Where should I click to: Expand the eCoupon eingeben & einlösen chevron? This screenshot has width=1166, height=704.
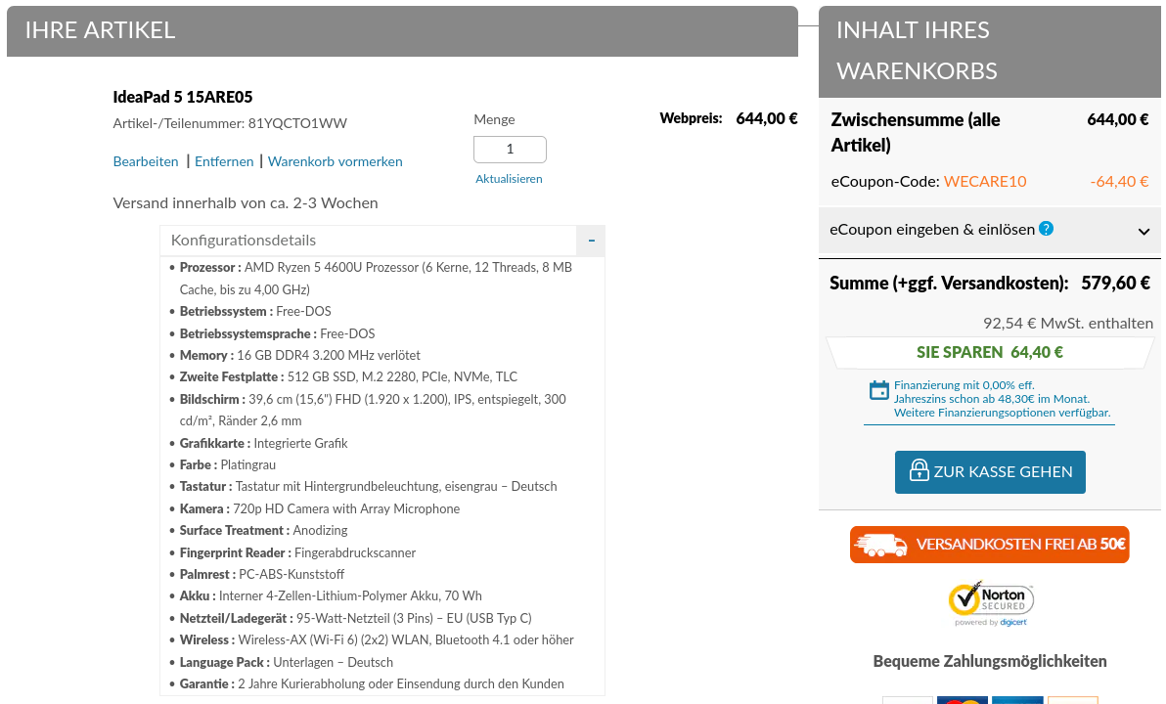click(1144, 232)
